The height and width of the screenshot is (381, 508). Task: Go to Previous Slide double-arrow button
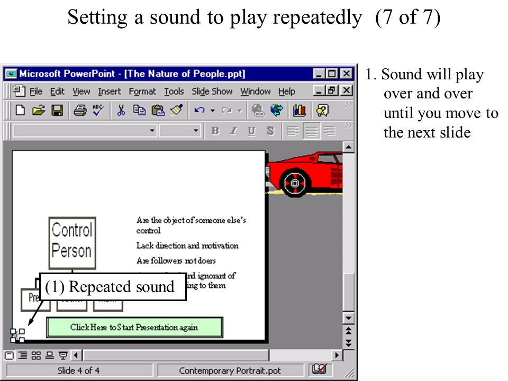click(349, 331)
